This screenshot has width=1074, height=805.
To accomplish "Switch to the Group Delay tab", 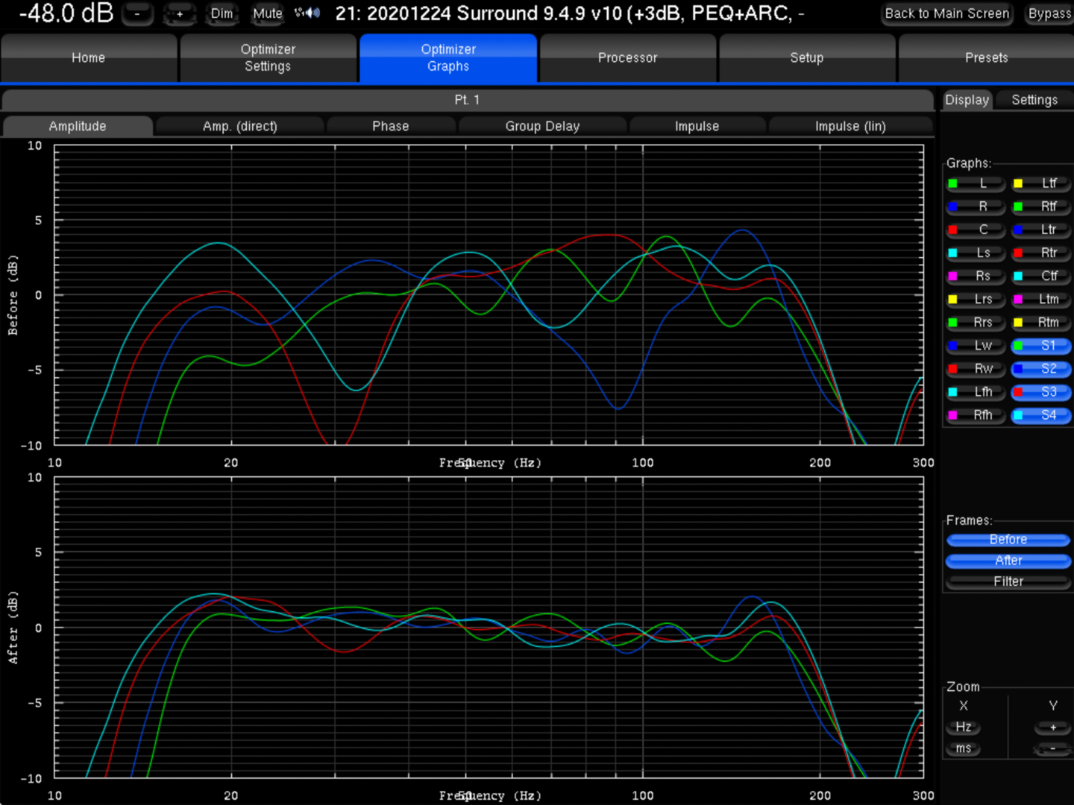I will [542, 126].
